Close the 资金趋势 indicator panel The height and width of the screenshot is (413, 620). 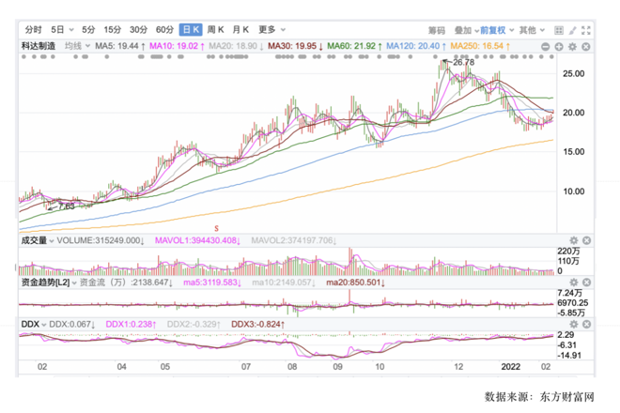586,282
